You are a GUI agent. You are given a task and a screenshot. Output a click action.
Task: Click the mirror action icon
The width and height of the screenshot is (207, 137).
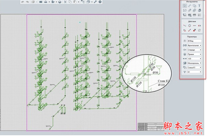[x=199, y=26]
